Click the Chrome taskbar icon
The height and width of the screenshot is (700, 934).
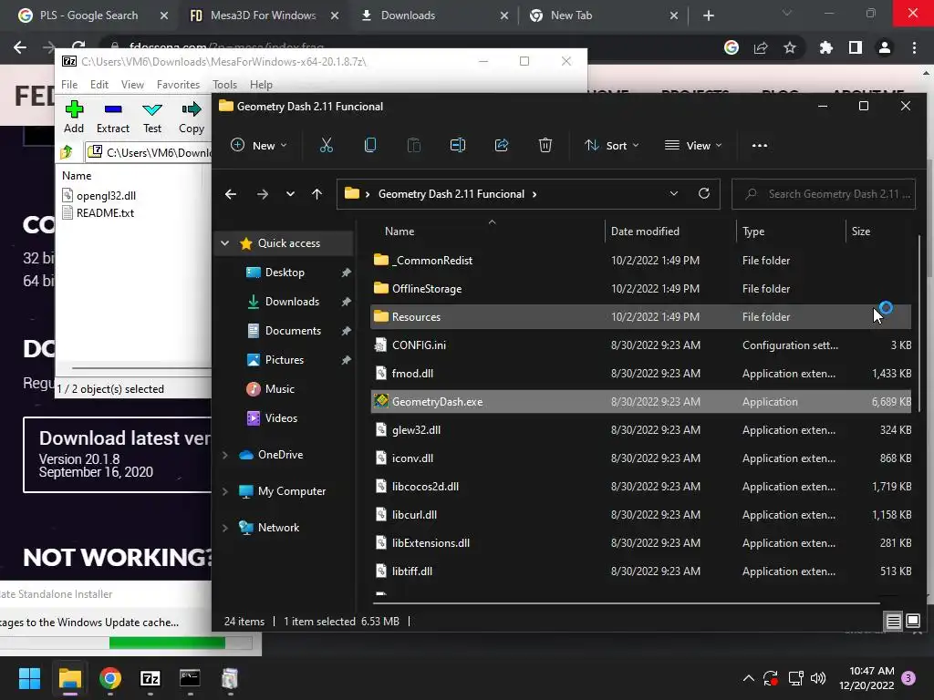coord(110,678)
